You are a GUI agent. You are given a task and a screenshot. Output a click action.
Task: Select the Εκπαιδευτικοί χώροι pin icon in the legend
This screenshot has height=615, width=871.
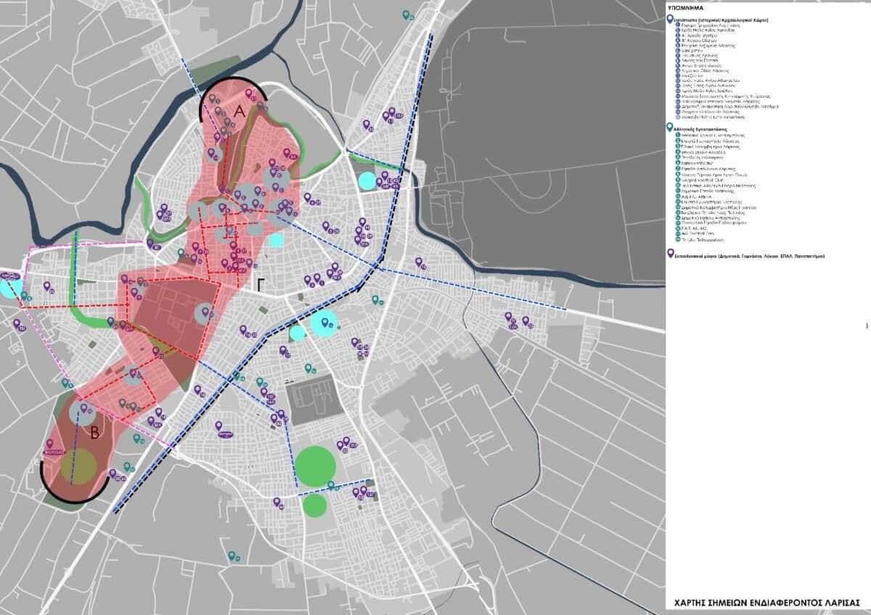669,252
